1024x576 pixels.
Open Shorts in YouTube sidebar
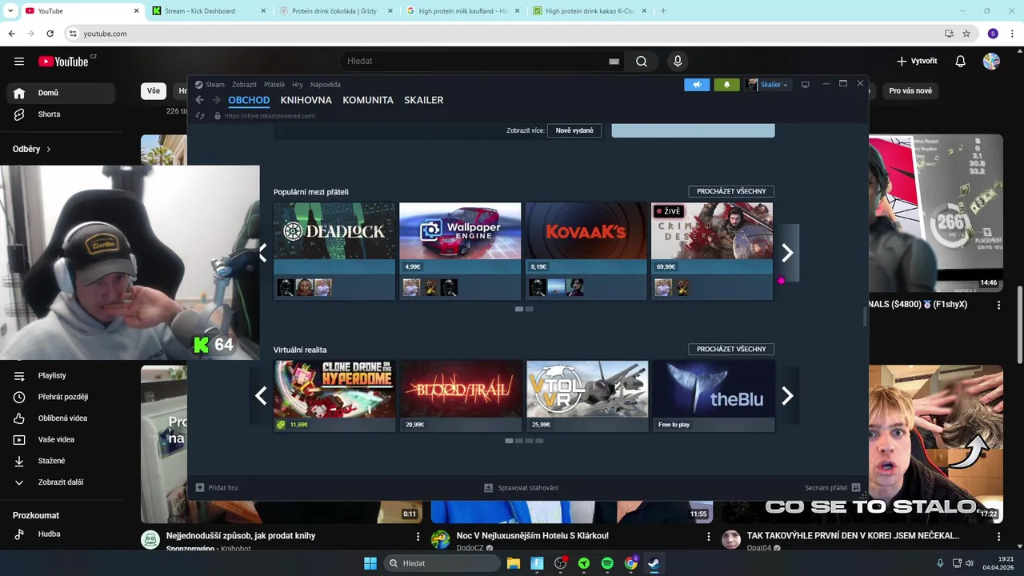(x=61, y=114)
